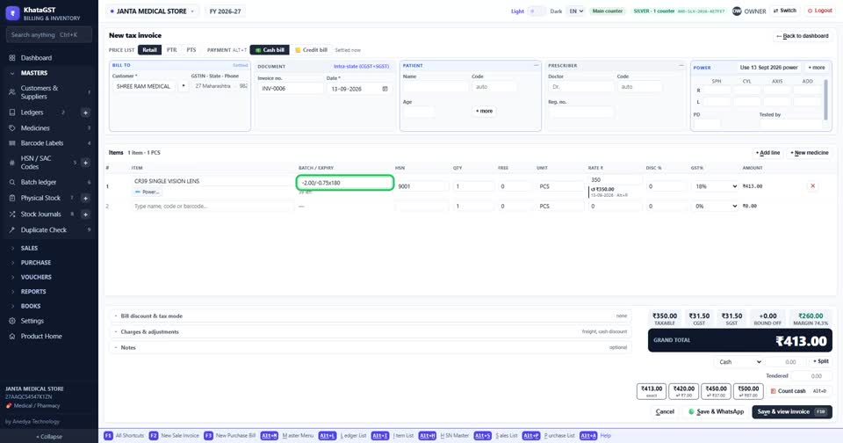The image size is (843, 443).
Task: Click the Add line button
Action: [767, 153]
